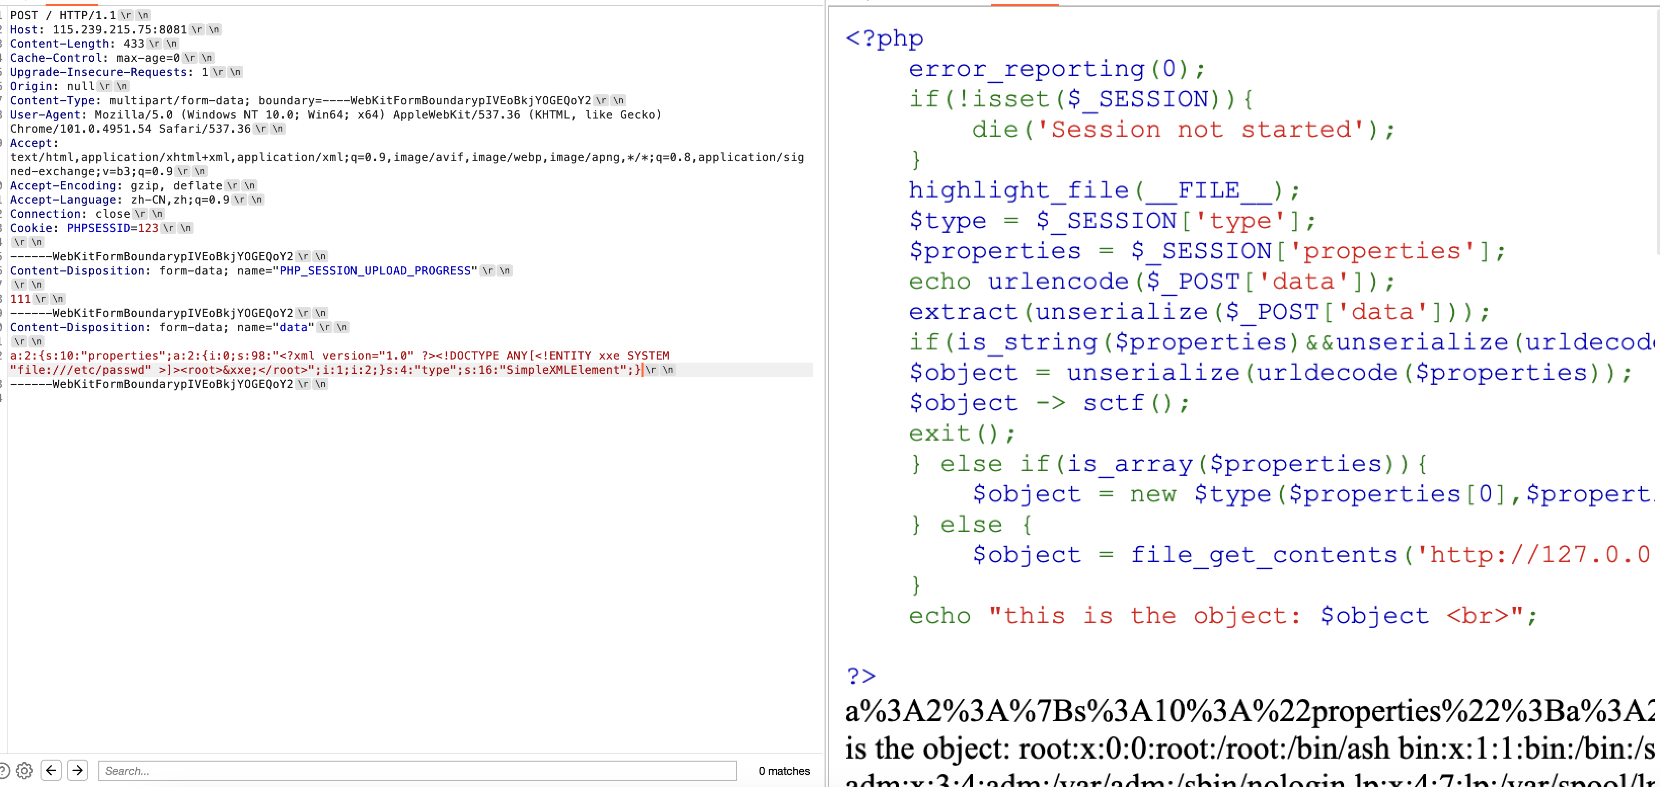The width and height of the screenshot is (1660, 787).
Task: Click the vertical divider between request and response
Action: coord(825,386)
